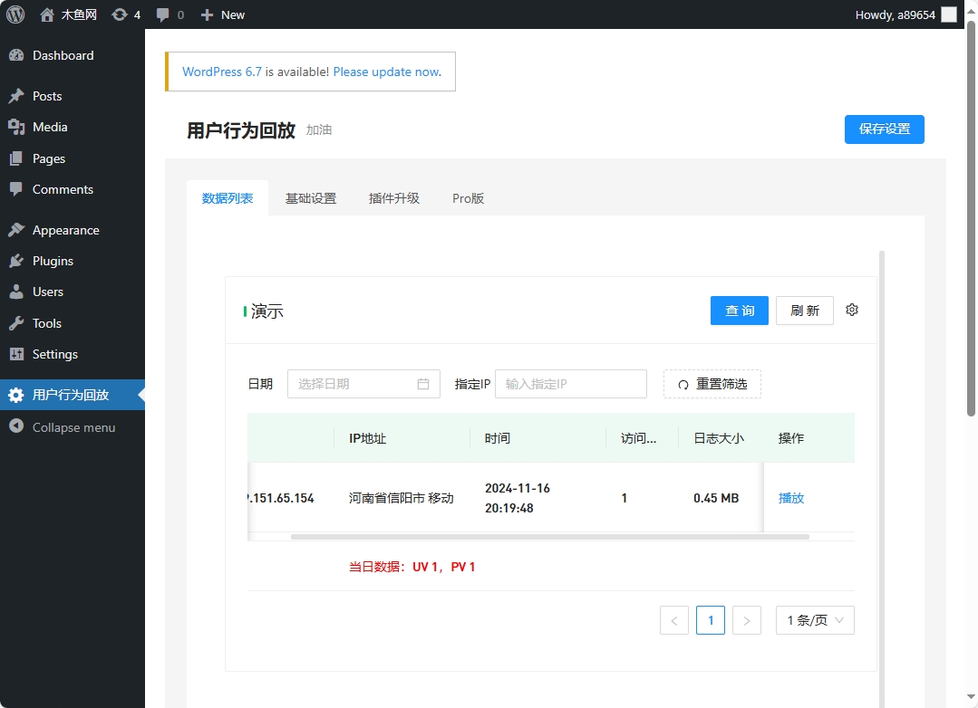Switch to the 插件升级 tab
Viewport: 978px width, 708px height.
pyautogui.click(x=393, y=198)
